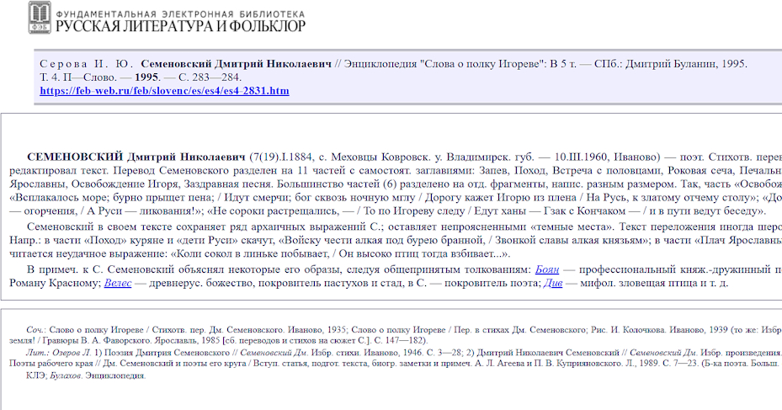Click the ФЭБ library logo icon

40,18
